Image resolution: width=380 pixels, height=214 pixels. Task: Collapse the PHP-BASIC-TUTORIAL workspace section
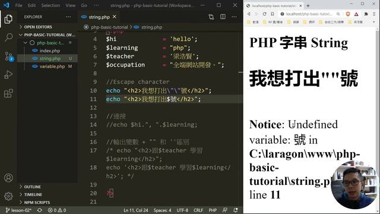tap(47, 35)
